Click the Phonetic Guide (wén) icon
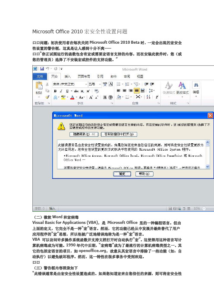 click(105, 84)
